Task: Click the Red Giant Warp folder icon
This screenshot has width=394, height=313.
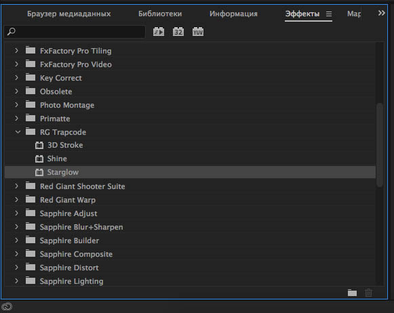Action: (x=31, y=199)
